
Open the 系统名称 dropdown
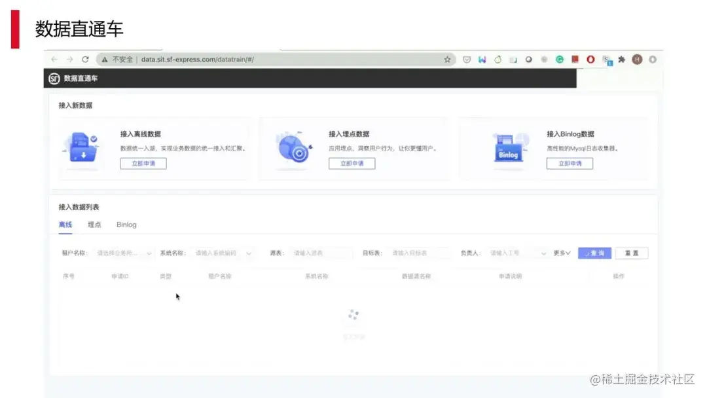(223, 253)
